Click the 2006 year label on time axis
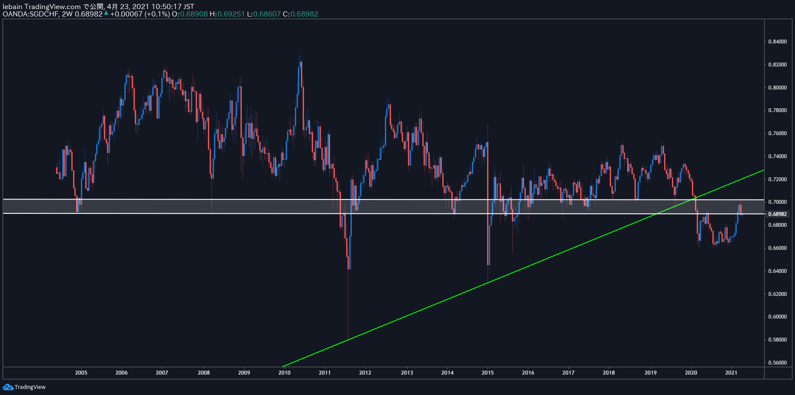 pos(122,372)
